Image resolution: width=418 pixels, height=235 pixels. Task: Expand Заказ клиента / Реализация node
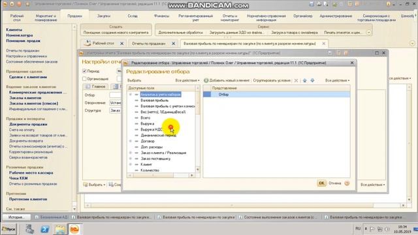(x=131, y=153)
